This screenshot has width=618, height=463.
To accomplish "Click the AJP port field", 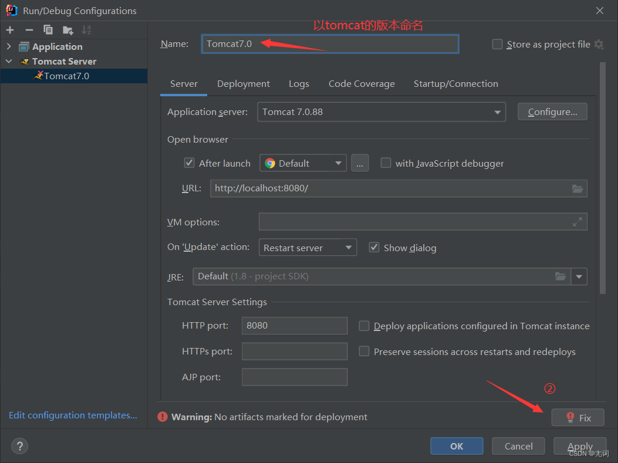I will tap(295, 377).
